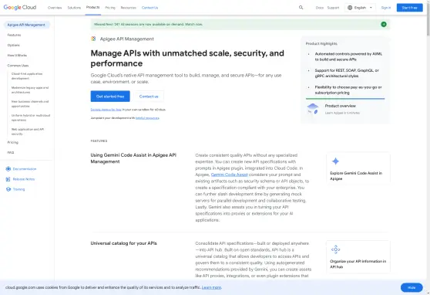This screenshot has width=430, height=295.
Task: Open the Solutions menu
Action: click(x=74, y=8)
